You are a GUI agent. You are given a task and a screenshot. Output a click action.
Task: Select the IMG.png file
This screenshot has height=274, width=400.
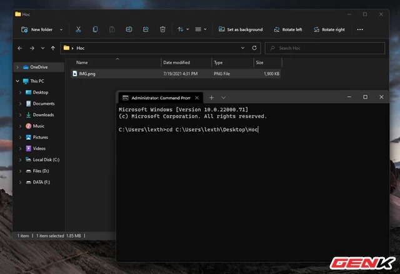[x=86, y=74]
